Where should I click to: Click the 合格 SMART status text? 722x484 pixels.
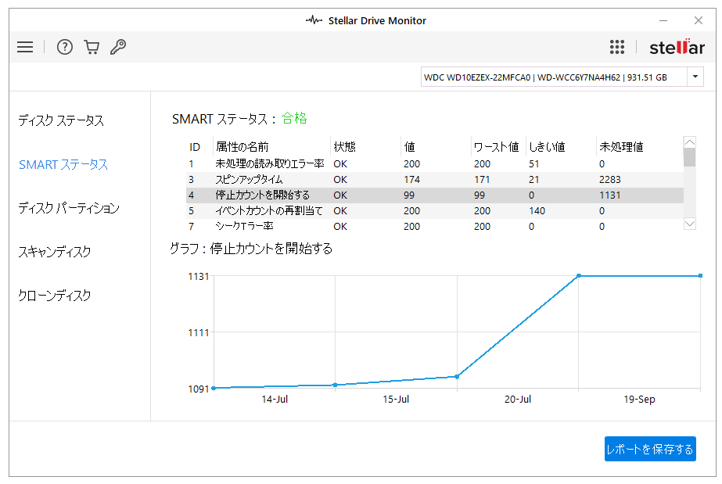[294, 118]
